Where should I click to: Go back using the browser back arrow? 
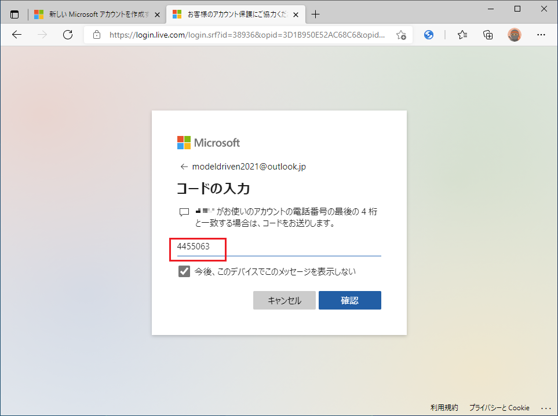[x=17, y=35]
